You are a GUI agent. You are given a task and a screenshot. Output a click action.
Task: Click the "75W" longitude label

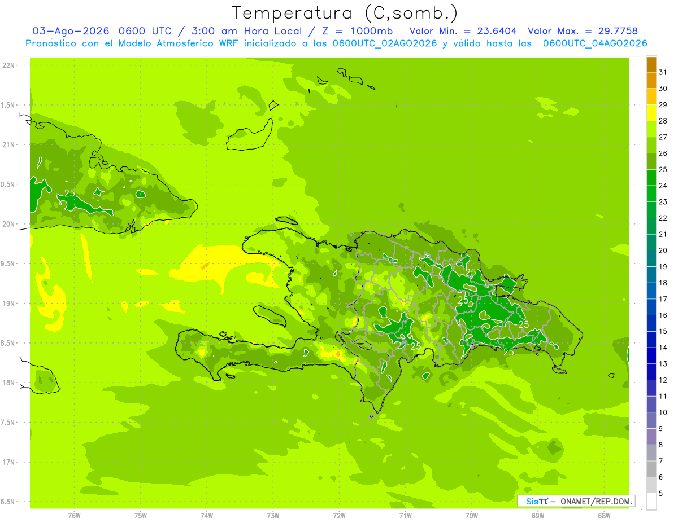point(141,516)
